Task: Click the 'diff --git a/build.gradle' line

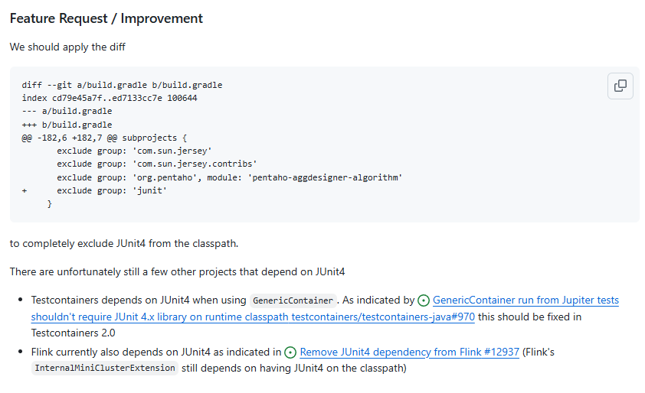Action: point(122,85)
